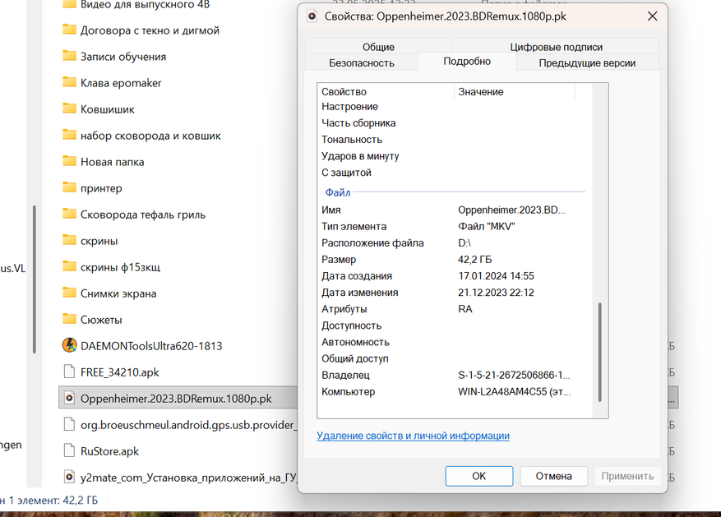Click the Отмена button
721x517 pixels.
point(553,476)
